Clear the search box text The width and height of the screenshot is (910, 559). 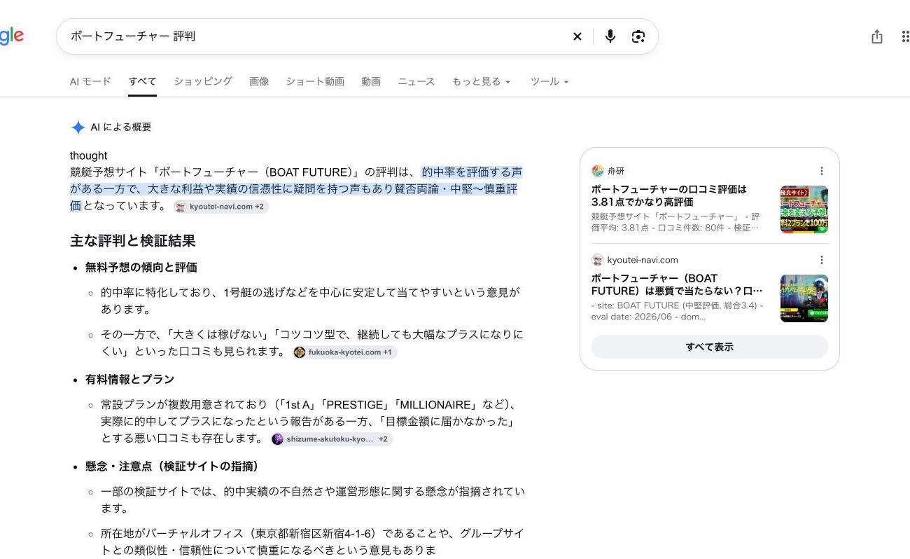coord(577,36)
